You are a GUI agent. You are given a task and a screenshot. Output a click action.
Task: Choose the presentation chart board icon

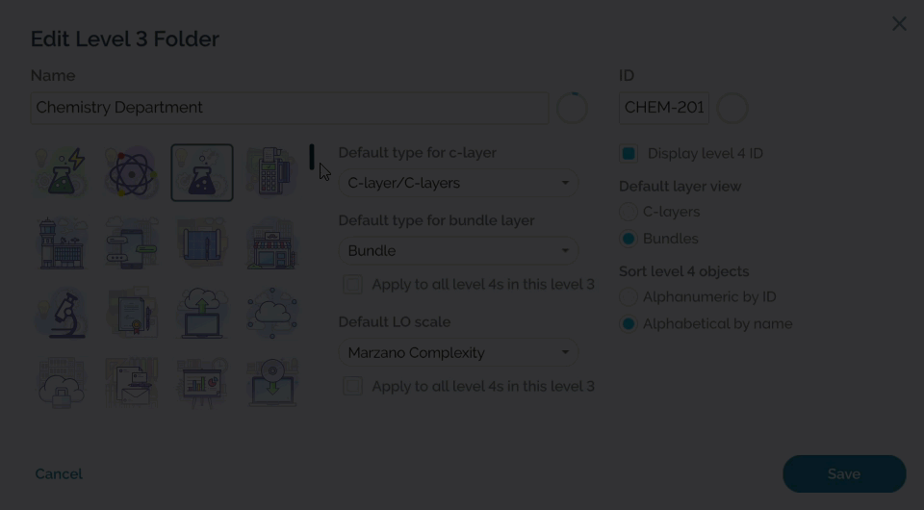click(202, 382)
